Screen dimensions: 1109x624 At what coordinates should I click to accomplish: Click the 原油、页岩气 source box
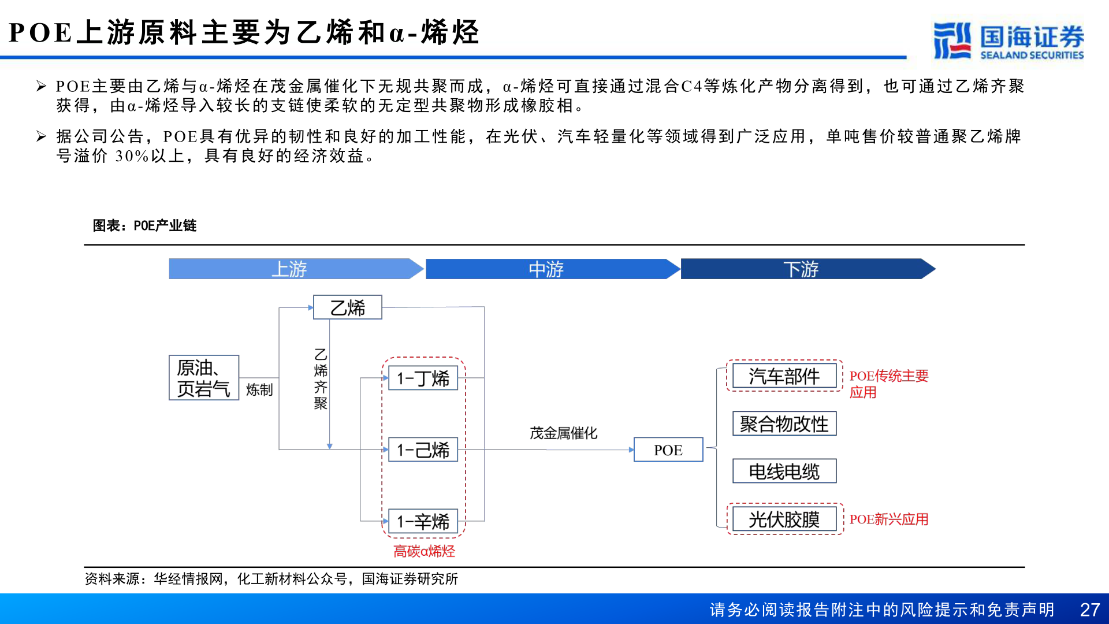[x=203, y=376]
